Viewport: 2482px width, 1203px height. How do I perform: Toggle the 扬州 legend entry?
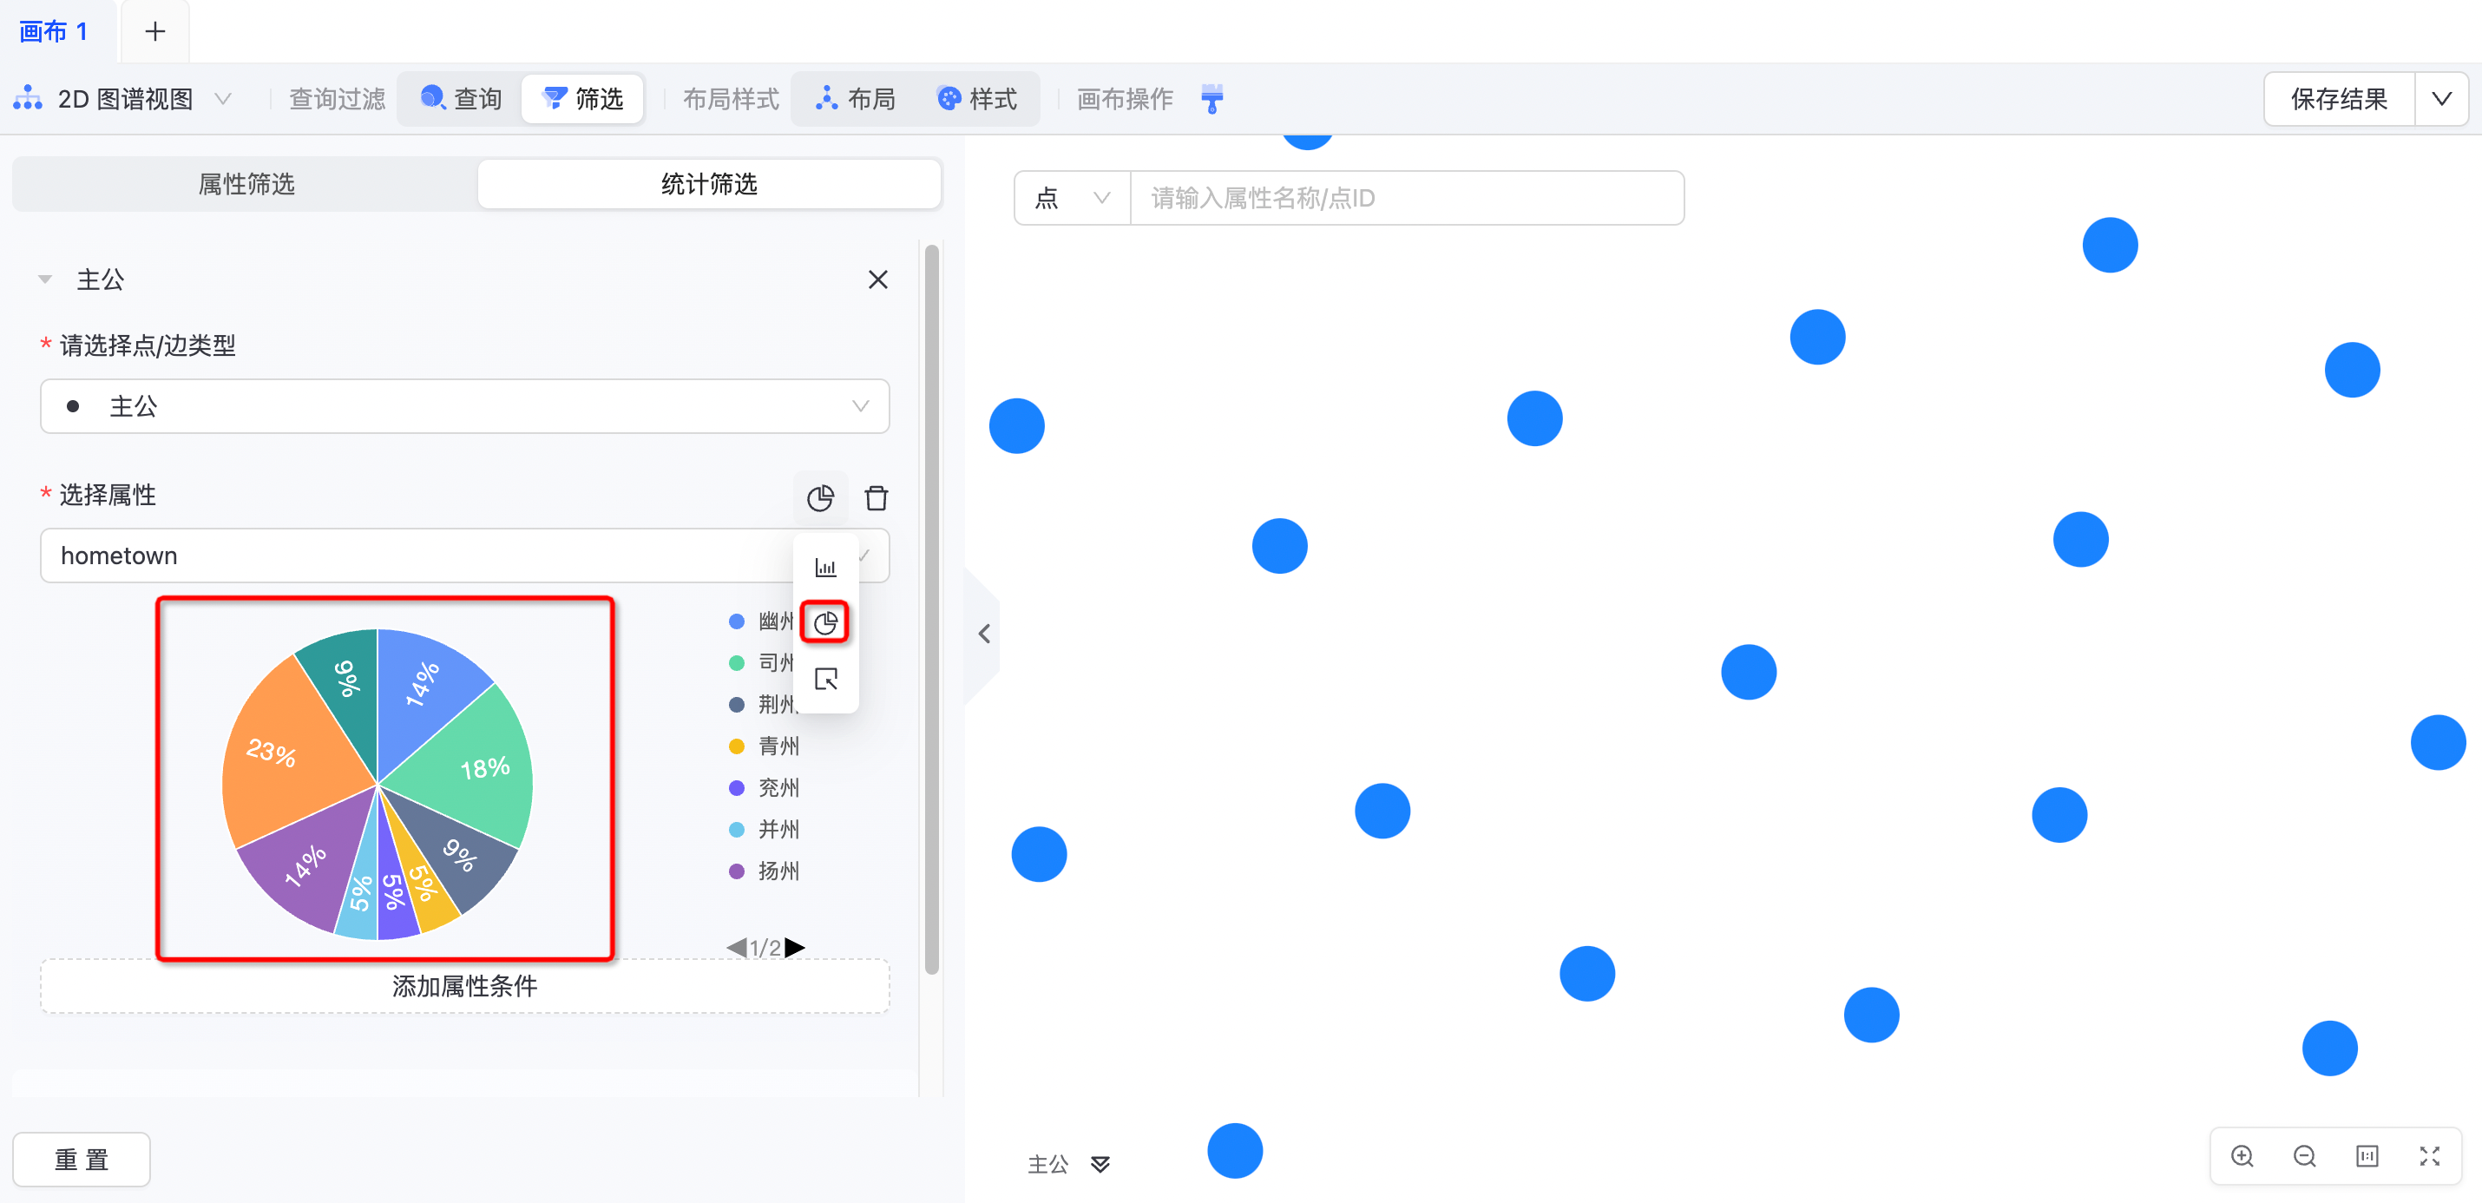tap(765, 871)
